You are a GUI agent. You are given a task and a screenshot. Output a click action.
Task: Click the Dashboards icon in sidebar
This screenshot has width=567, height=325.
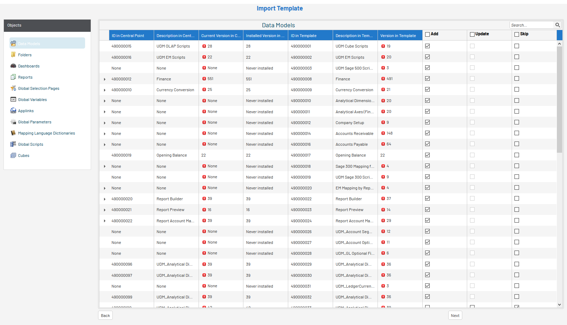pyautogui.click(x=13, y=66)
